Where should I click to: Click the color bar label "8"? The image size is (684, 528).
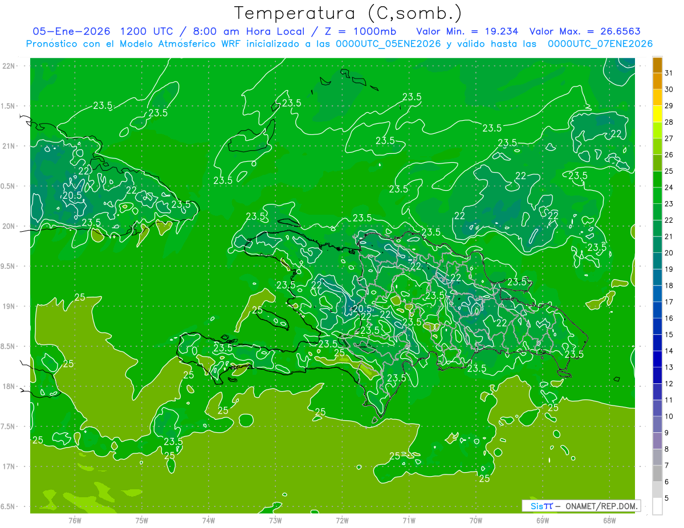click(x=667, y=449)
